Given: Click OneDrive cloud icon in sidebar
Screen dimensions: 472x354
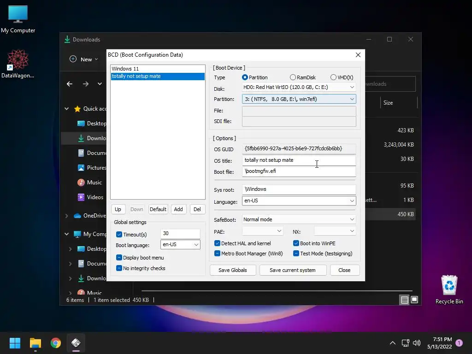Looking at the screenshot, I should (x=77, y=216).
